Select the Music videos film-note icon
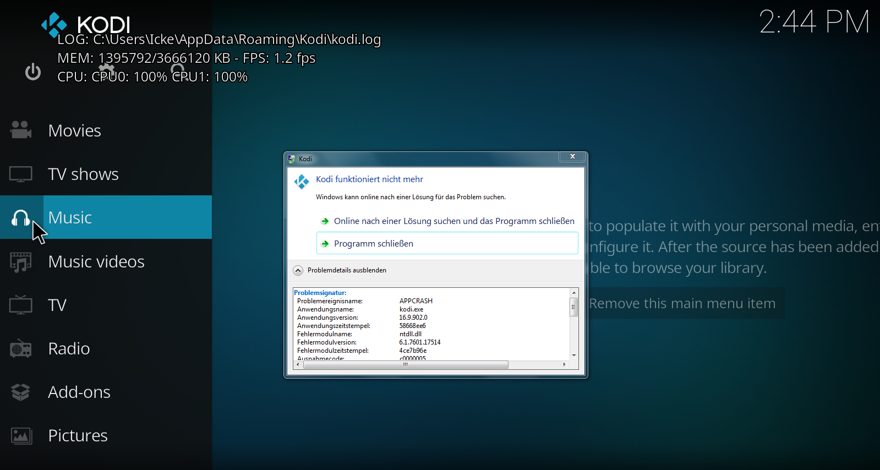Screen dimensions: 880x470 point(21,261)
